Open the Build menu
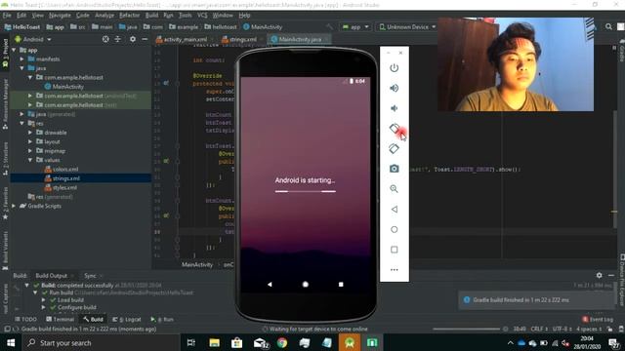Screen dimensions: 625x351 pos(151,16)
